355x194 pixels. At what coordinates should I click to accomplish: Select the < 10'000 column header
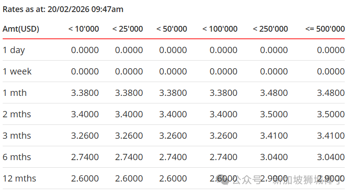point(84,29)
